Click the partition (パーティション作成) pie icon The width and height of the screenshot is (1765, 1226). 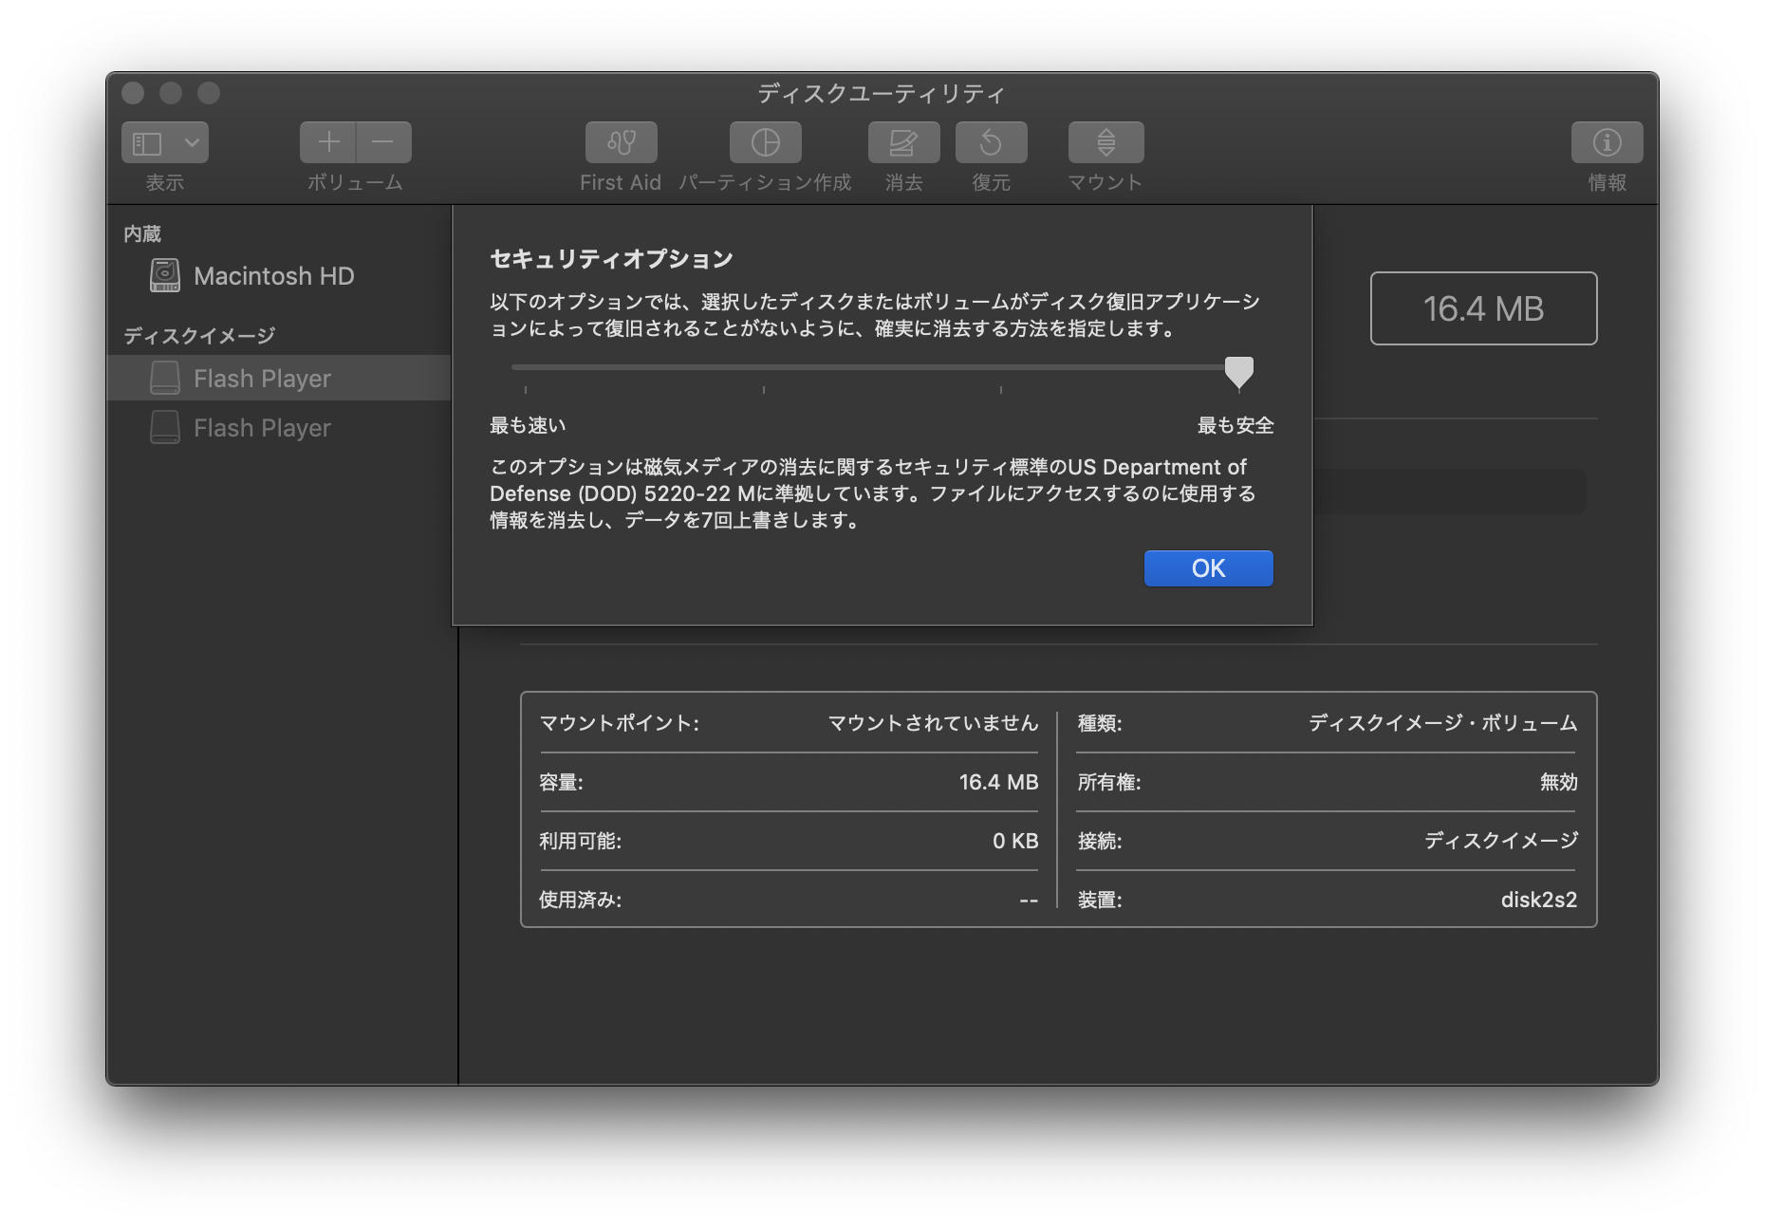765,142
